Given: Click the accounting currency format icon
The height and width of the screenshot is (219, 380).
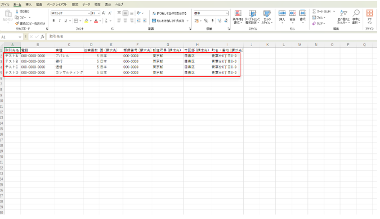Looking at the screenshot, I should click(x=196, y=21).
